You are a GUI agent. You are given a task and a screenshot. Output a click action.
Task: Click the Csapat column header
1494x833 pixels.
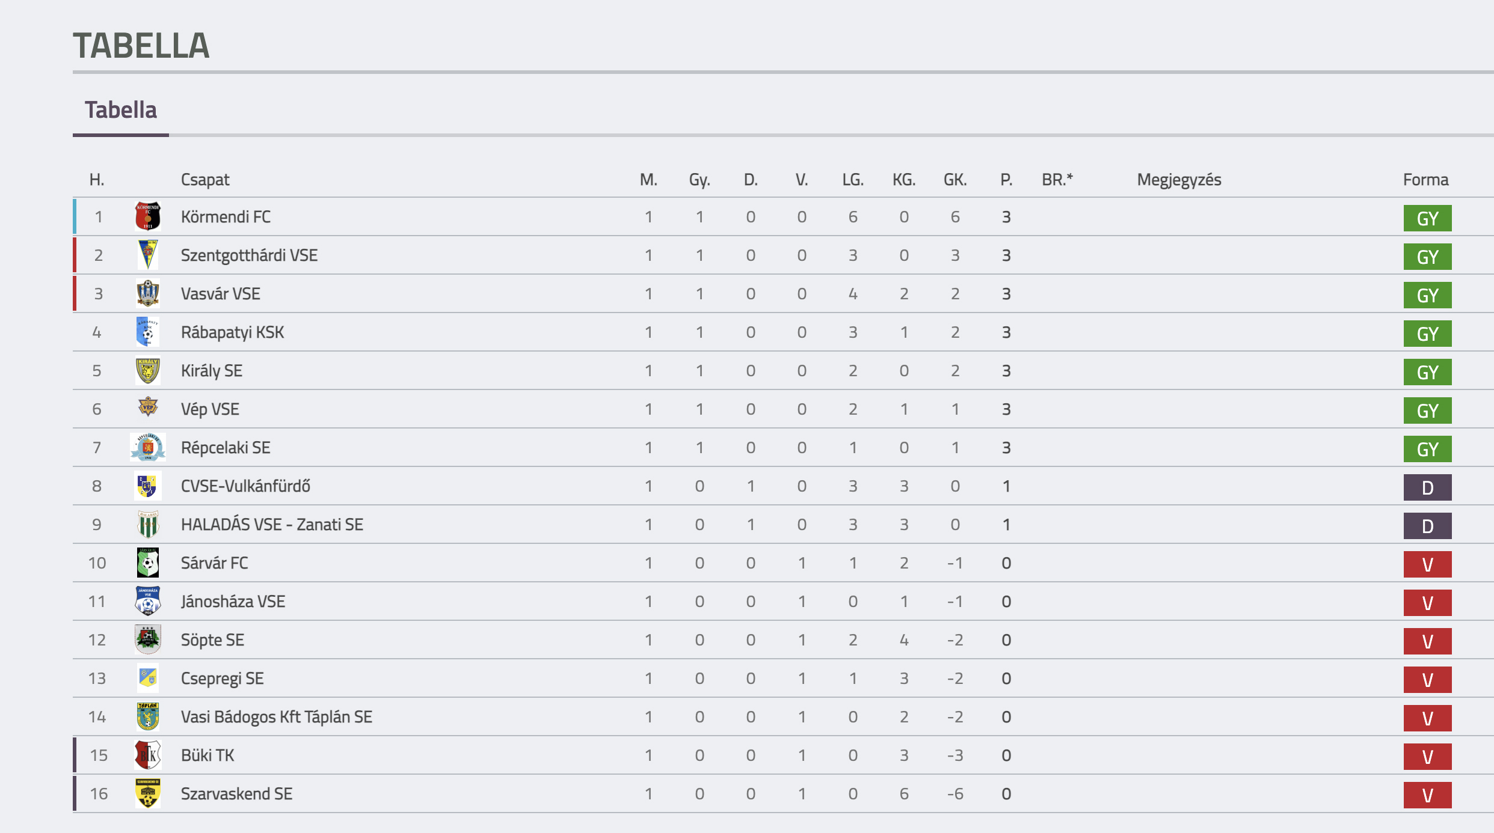coord(205,180)
